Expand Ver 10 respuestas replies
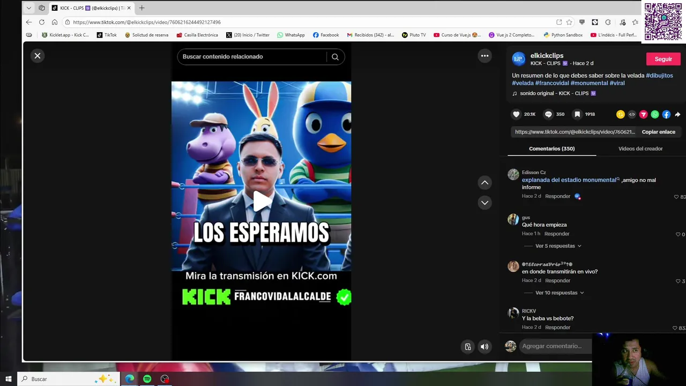This screenshot has width=686, height=386. tap(560, 293)
